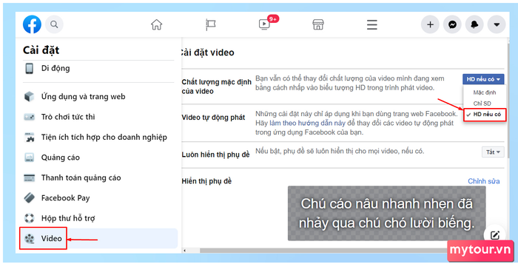Choose Mặc định quality option
518x267 pixels.
pyautogui.click(x=484, y=92)
